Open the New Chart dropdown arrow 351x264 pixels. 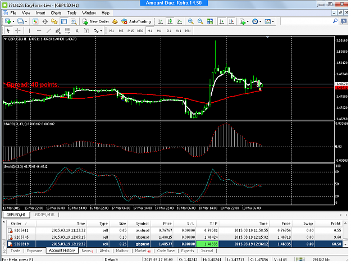tap(13, 22)
